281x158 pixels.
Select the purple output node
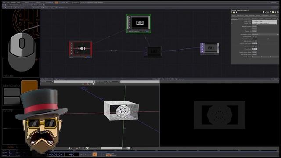pyautogui.click(x=209, y=49)
